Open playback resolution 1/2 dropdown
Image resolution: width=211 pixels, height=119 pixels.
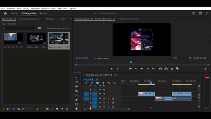click(x=180, y=58)
